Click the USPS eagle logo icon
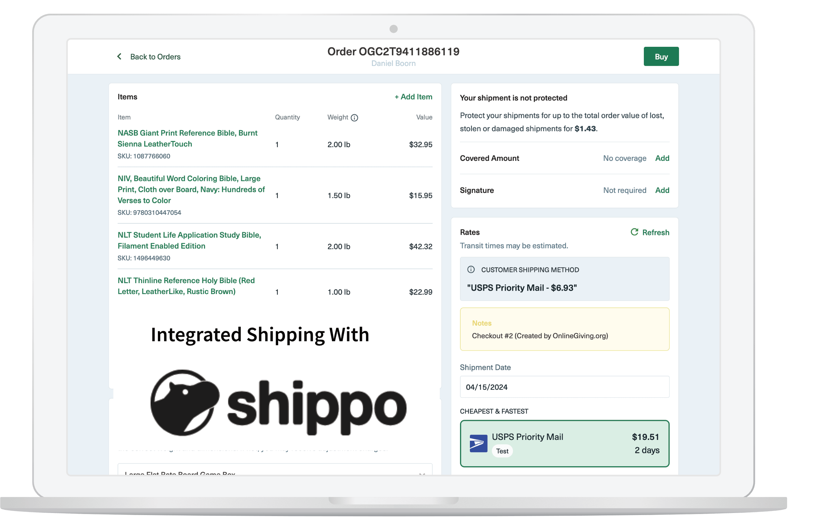This screenshot has height=527, width=813. pyautogui.click(x=478, y=443)
